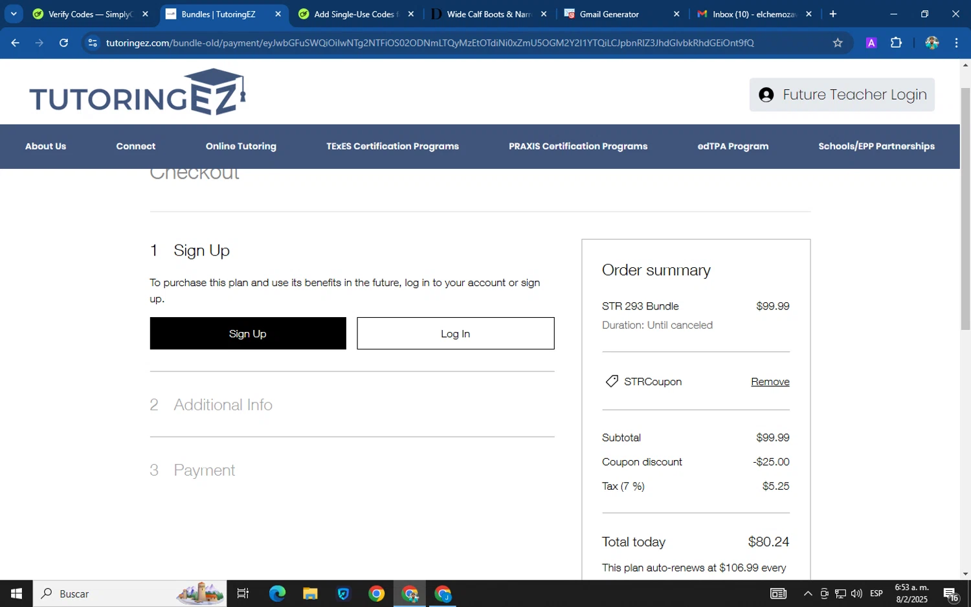
Task: Click the taskbar Buscar search box
Action: pyautogui.click(x=129, y=593)
